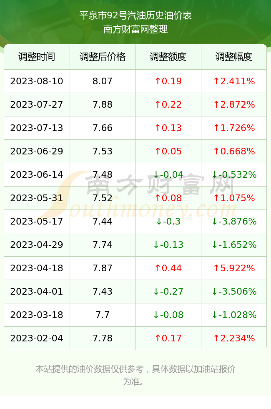
Task: Click the title 平泉市92号汽油历史油价表
Action: point(135,15)
